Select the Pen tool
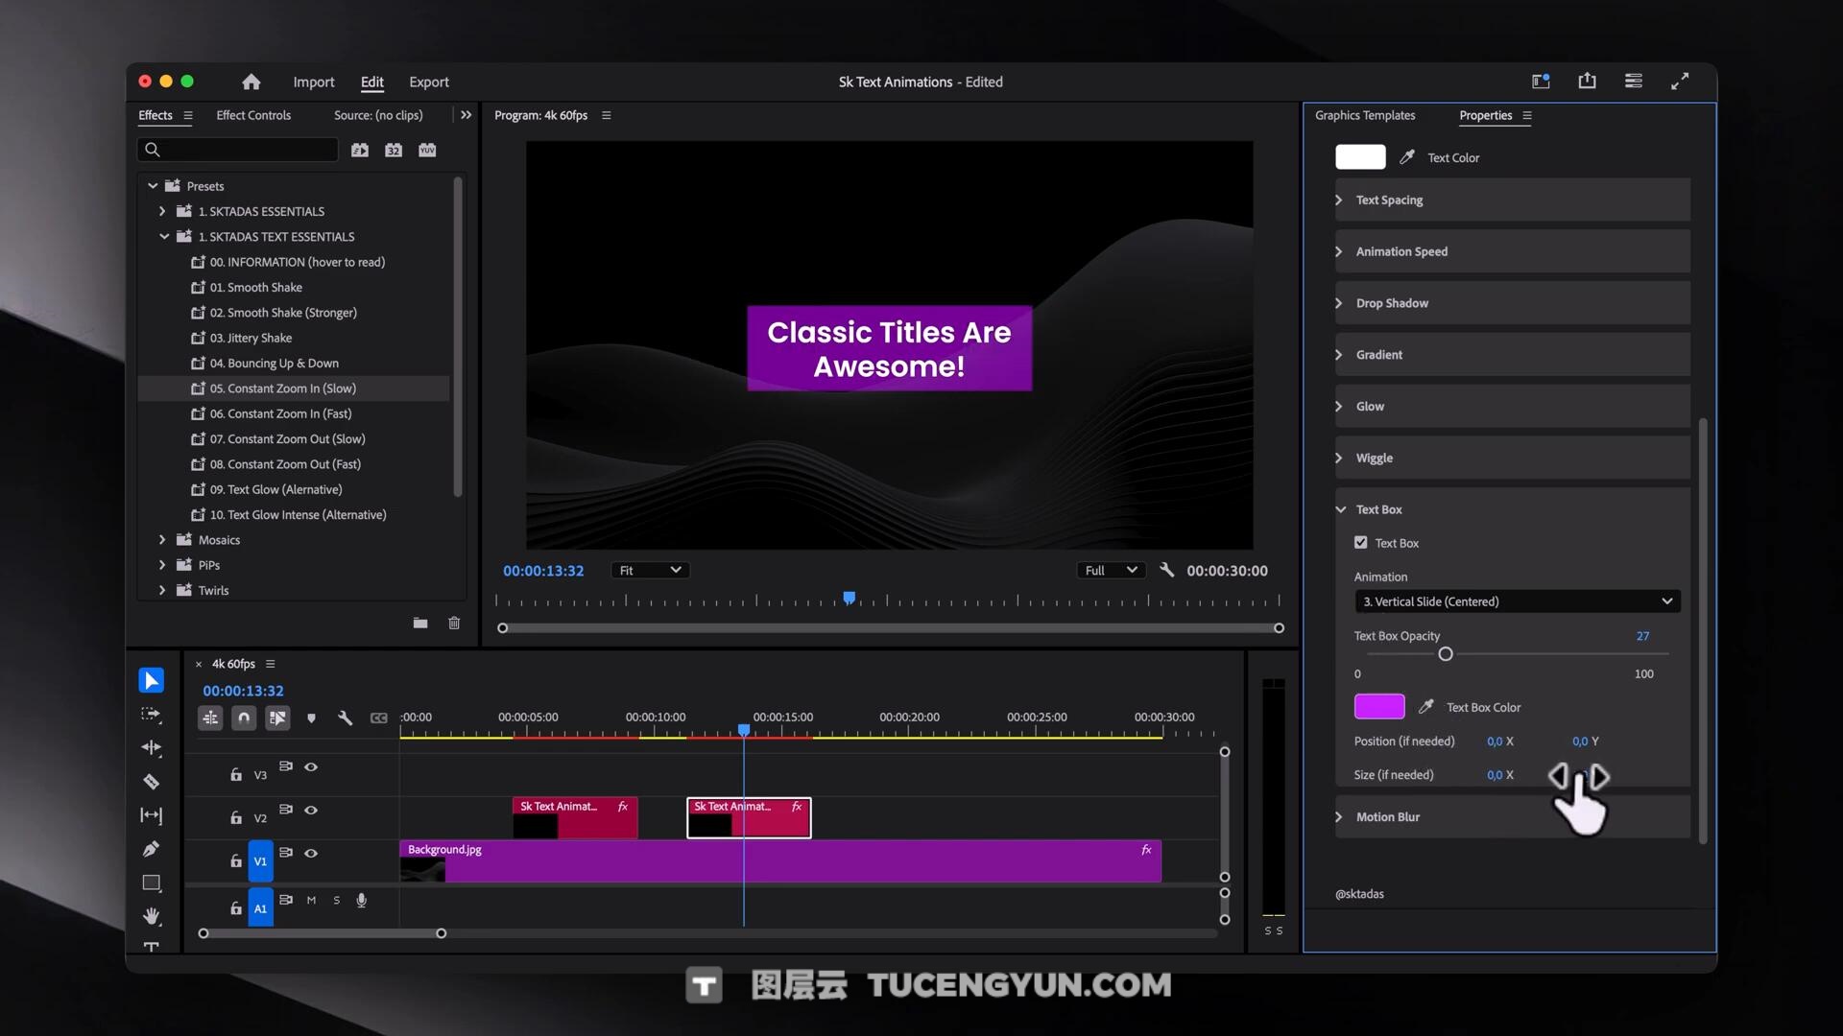1843x1036 pixels. click(x=151, y=849)
